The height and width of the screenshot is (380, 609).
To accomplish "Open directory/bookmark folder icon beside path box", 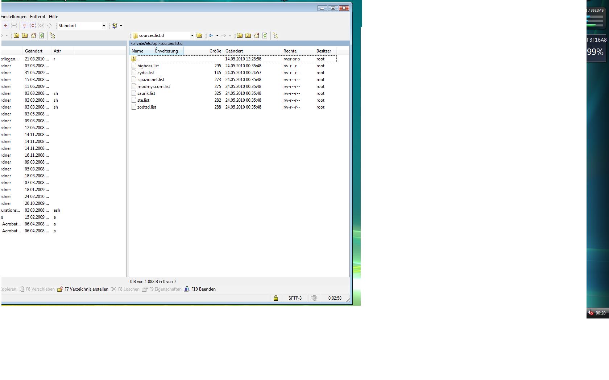I will (199, 35).
